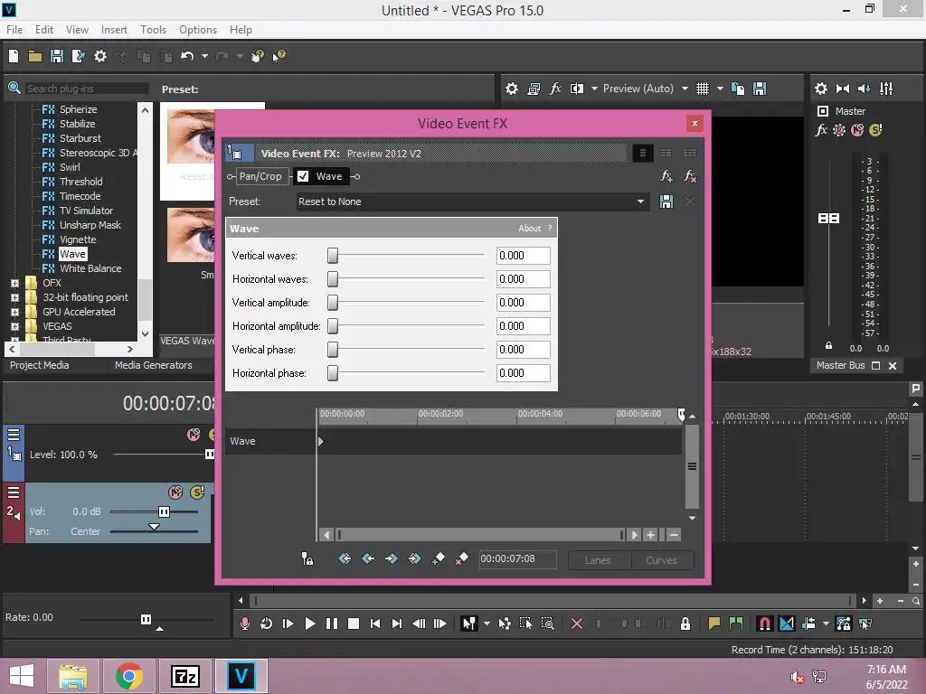Select Pan/Crop in the FX chain
Viewport: 926px width, 694px height.
pos(260,176)
